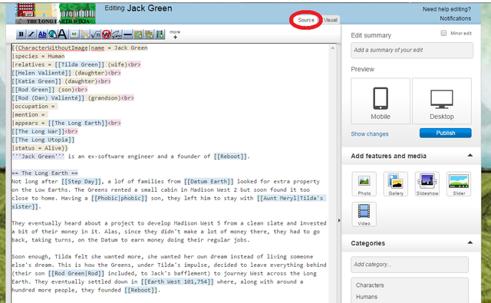The image size is (491, 303).
Task: Focus the edit summary input field
Action: [412, 50]
